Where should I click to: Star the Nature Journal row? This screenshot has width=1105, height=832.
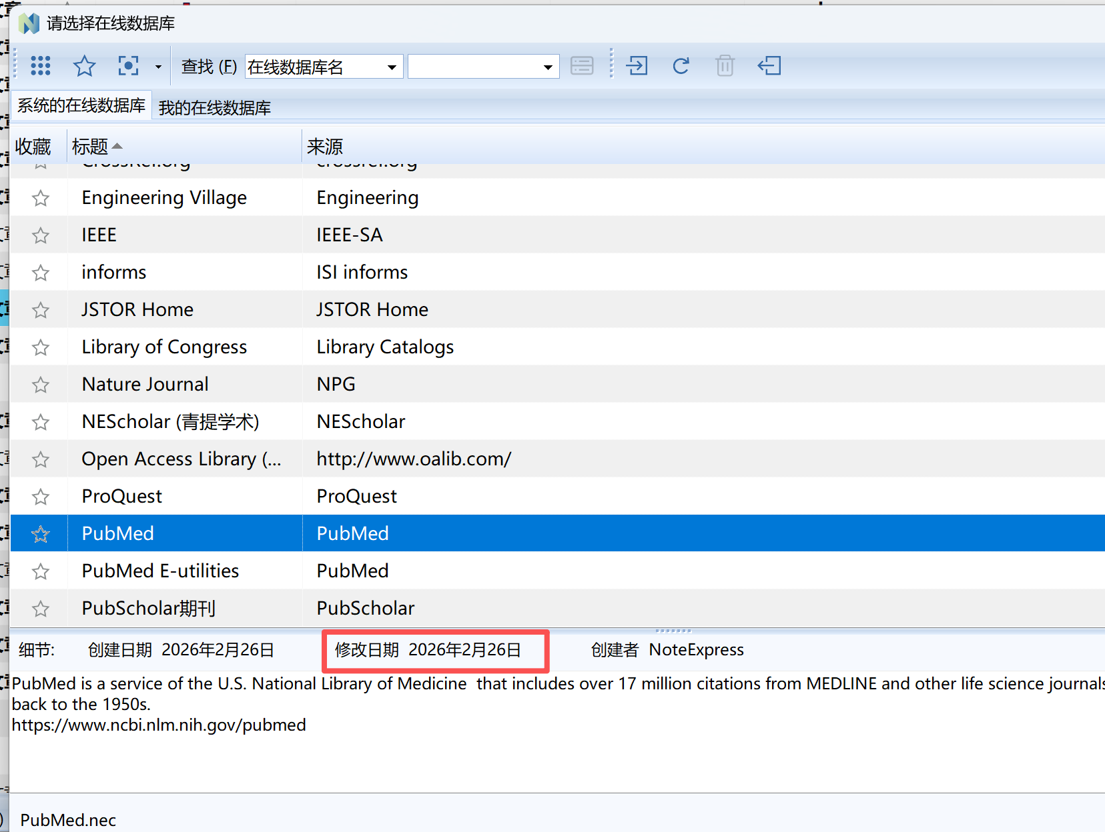pos(41,385)
